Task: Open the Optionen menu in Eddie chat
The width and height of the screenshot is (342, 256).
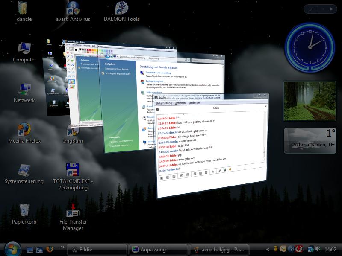Action: pos(180,103)
